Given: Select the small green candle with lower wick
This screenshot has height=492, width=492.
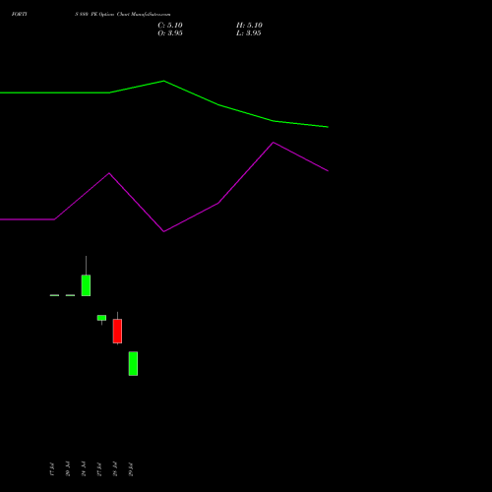Looking at the screenshot, I should click(x=101, y=318).
